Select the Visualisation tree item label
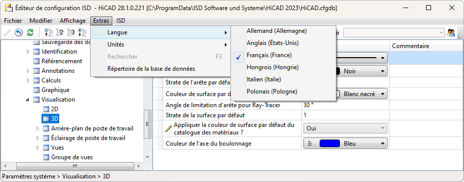 click(x=58, y=100)
